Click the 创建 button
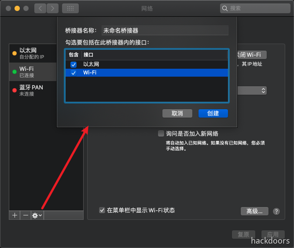 click(x=213, y=114)
